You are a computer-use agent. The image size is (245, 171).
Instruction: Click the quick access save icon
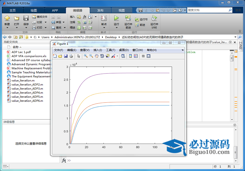[x=140, y=10]
